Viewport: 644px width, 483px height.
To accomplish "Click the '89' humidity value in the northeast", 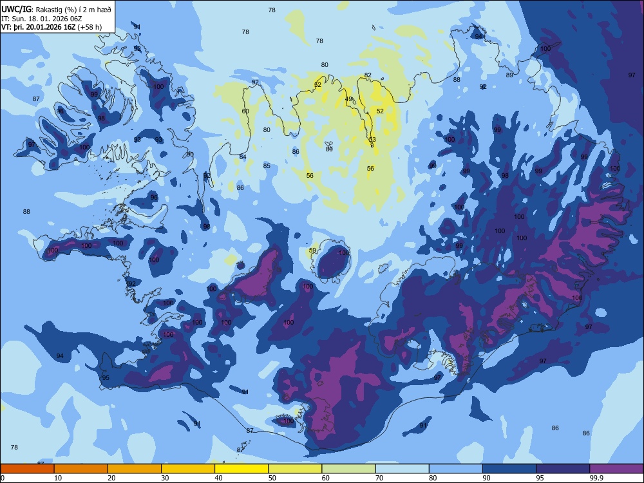I will pyautogui.click(x=509, y=75).
